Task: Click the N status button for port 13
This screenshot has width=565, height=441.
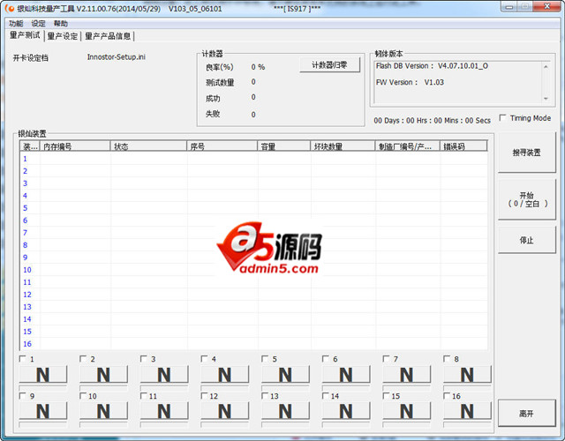Action: pos(285,411)
